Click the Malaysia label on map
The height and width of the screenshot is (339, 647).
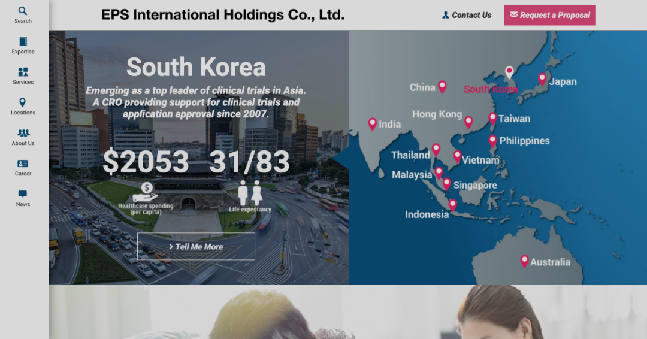pyautogui.click(x=412, y=175)
